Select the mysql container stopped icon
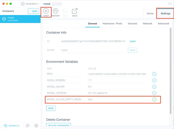Screen dimensions: 174x129 4,19
